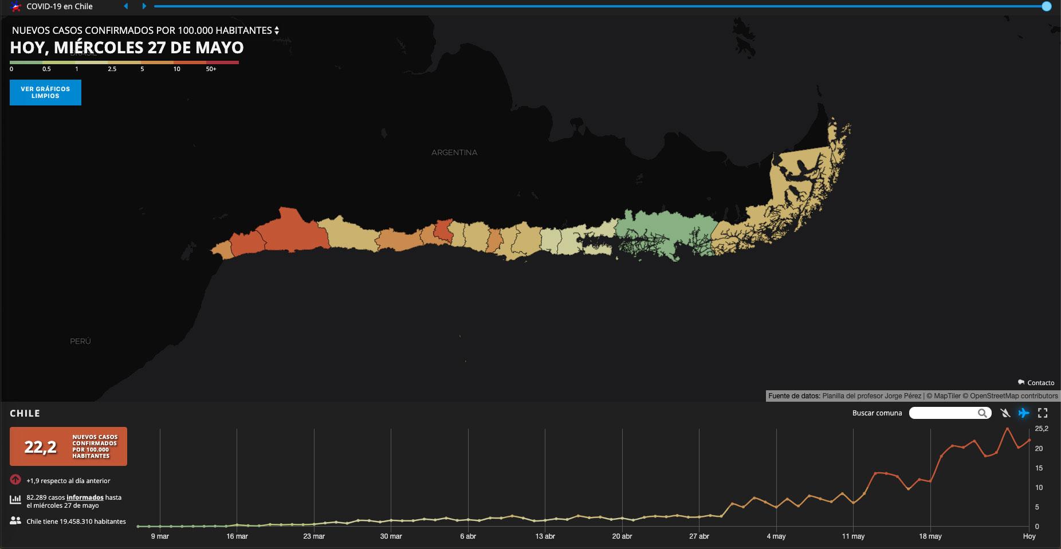Step back one day with left arrow
1061x549 pixels.
click(126, 6)
